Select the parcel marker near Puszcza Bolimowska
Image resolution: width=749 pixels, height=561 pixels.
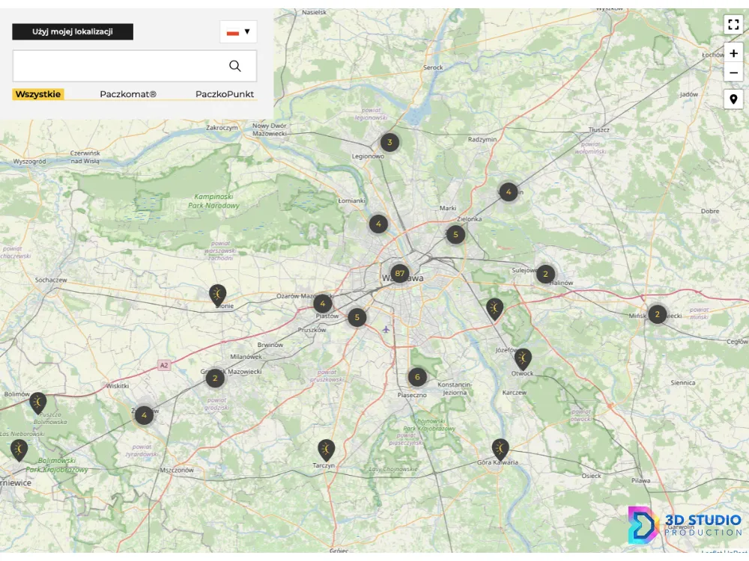coord(37,402)
